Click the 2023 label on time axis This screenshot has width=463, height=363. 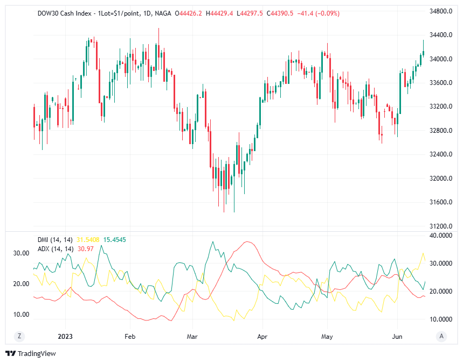pyautogui.click(x=65, y=336)
